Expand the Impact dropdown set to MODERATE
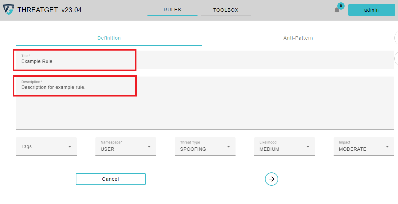This screenshot has height=204, width=398. pyautogui.click(x=364, y=146)
